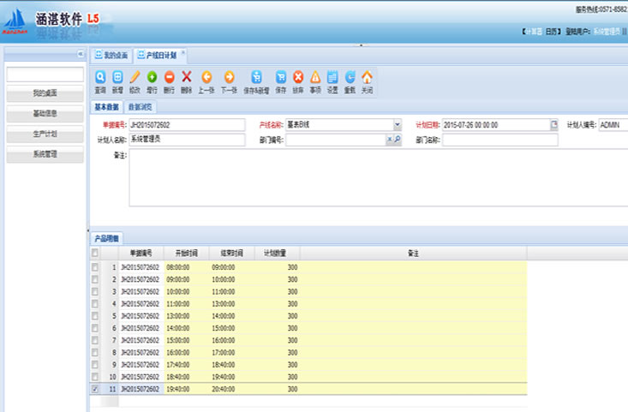Click the 保存 (save) toolbar icon
Viewport: 628px width, 412px height.
click(x=280, y=78)
